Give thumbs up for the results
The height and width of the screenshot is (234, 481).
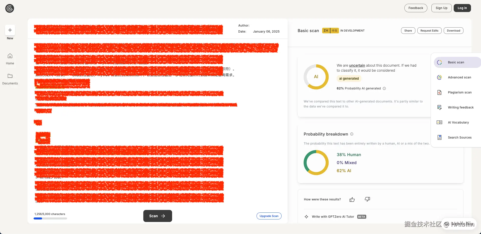pos(352,199)
